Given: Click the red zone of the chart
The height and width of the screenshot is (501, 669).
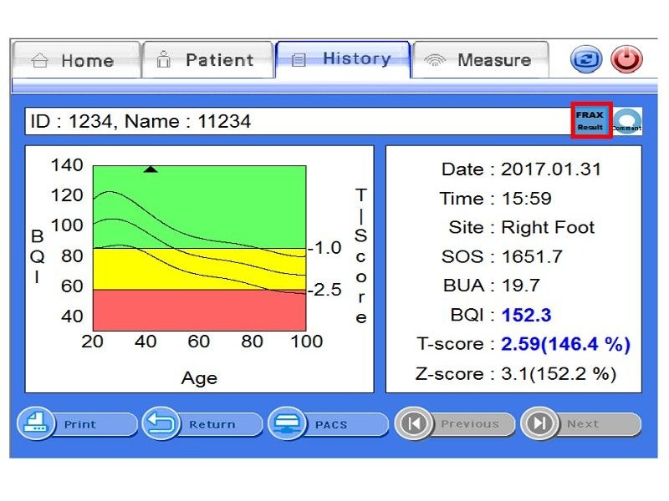Looking at the screenshot, I should [199, 311].
